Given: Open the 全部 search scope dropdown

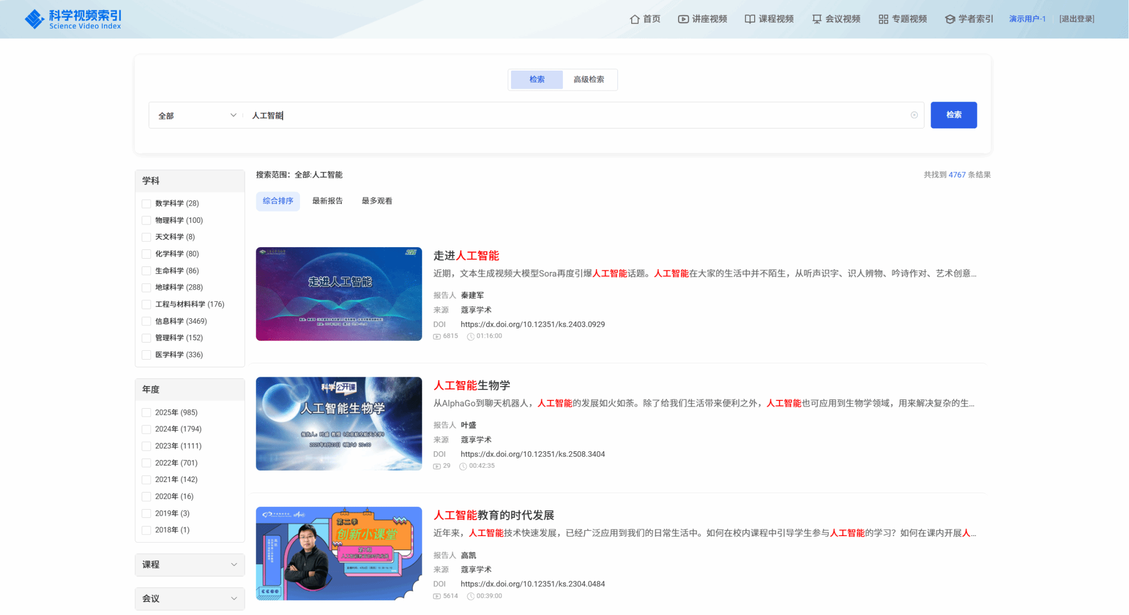Looking at the screenshot, I should click(x=196, y=115).
